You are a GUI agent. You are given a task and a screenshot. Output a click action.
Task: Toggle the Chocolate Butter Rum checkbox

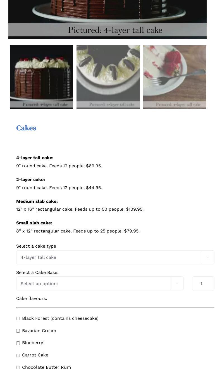point(18,367)
